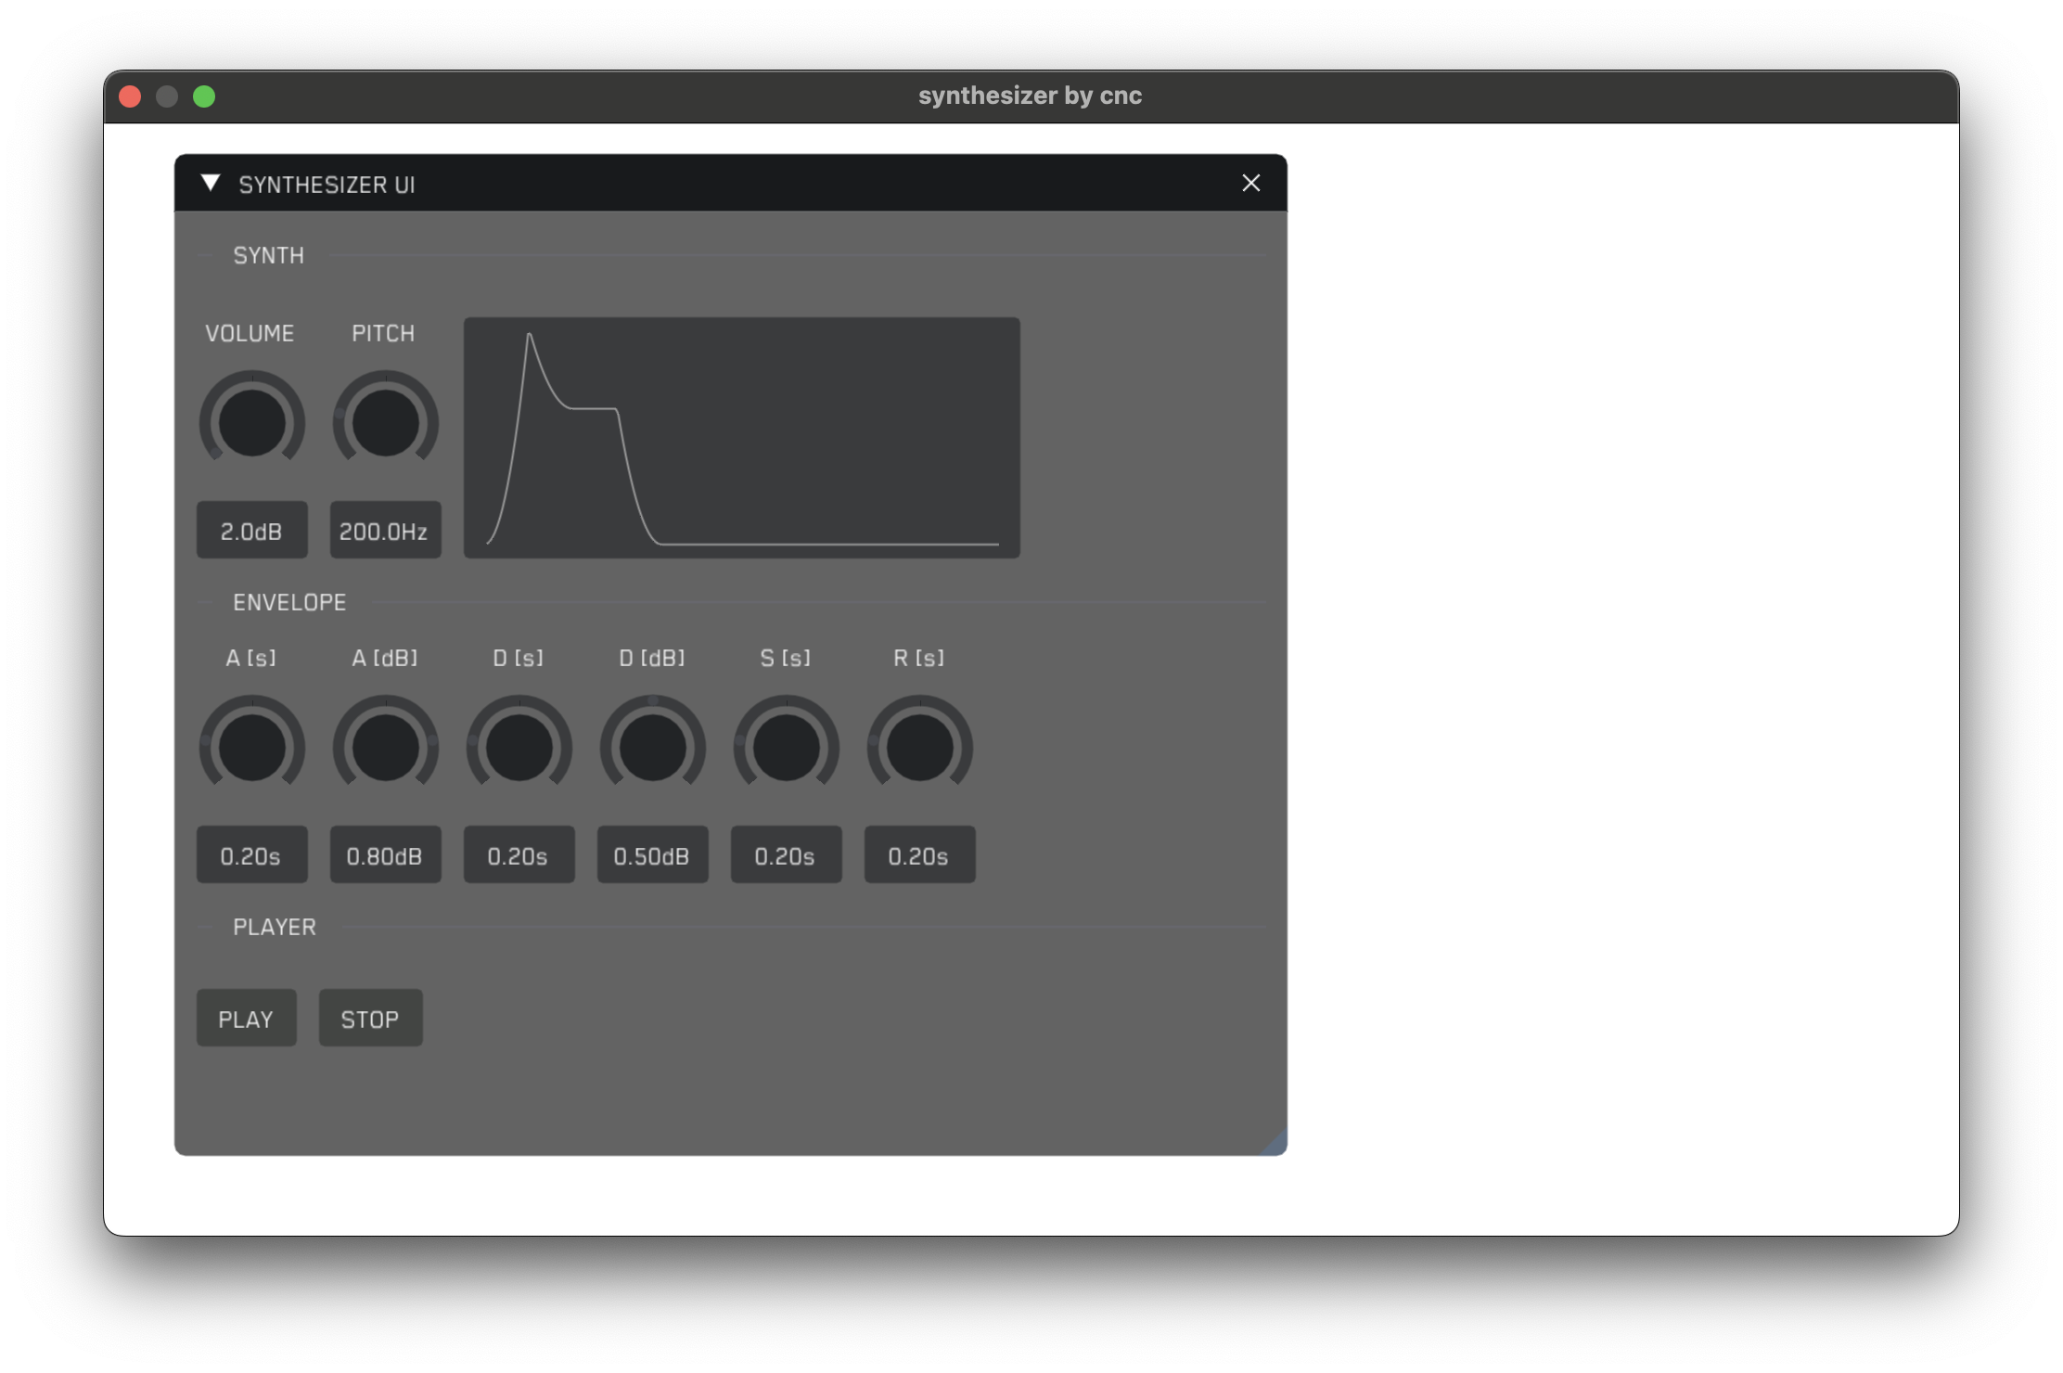The width and height of the screenshot is (2063, 1373).
Task: Click the 2.0dB volume value field
Action: [251, 531]
